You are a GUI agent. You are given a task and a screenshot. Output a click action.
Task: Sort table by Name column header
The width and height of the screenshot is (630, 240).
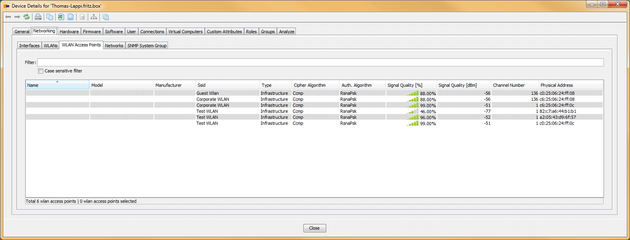(57, 85)
